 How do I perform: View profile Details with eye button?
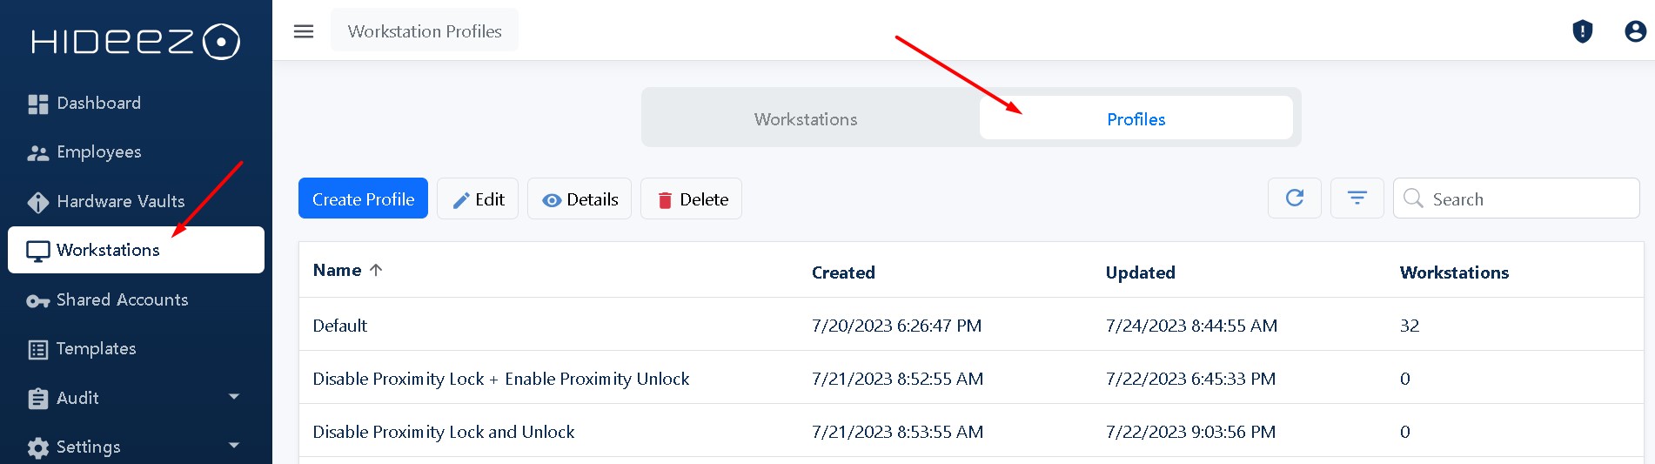coord(580,199)
